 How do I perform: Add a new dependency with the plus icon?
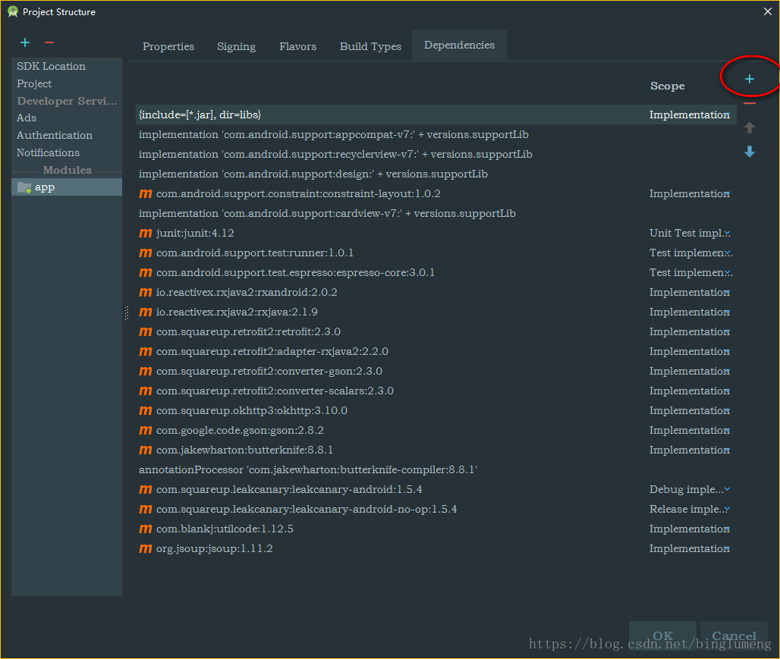pos(749,79)
